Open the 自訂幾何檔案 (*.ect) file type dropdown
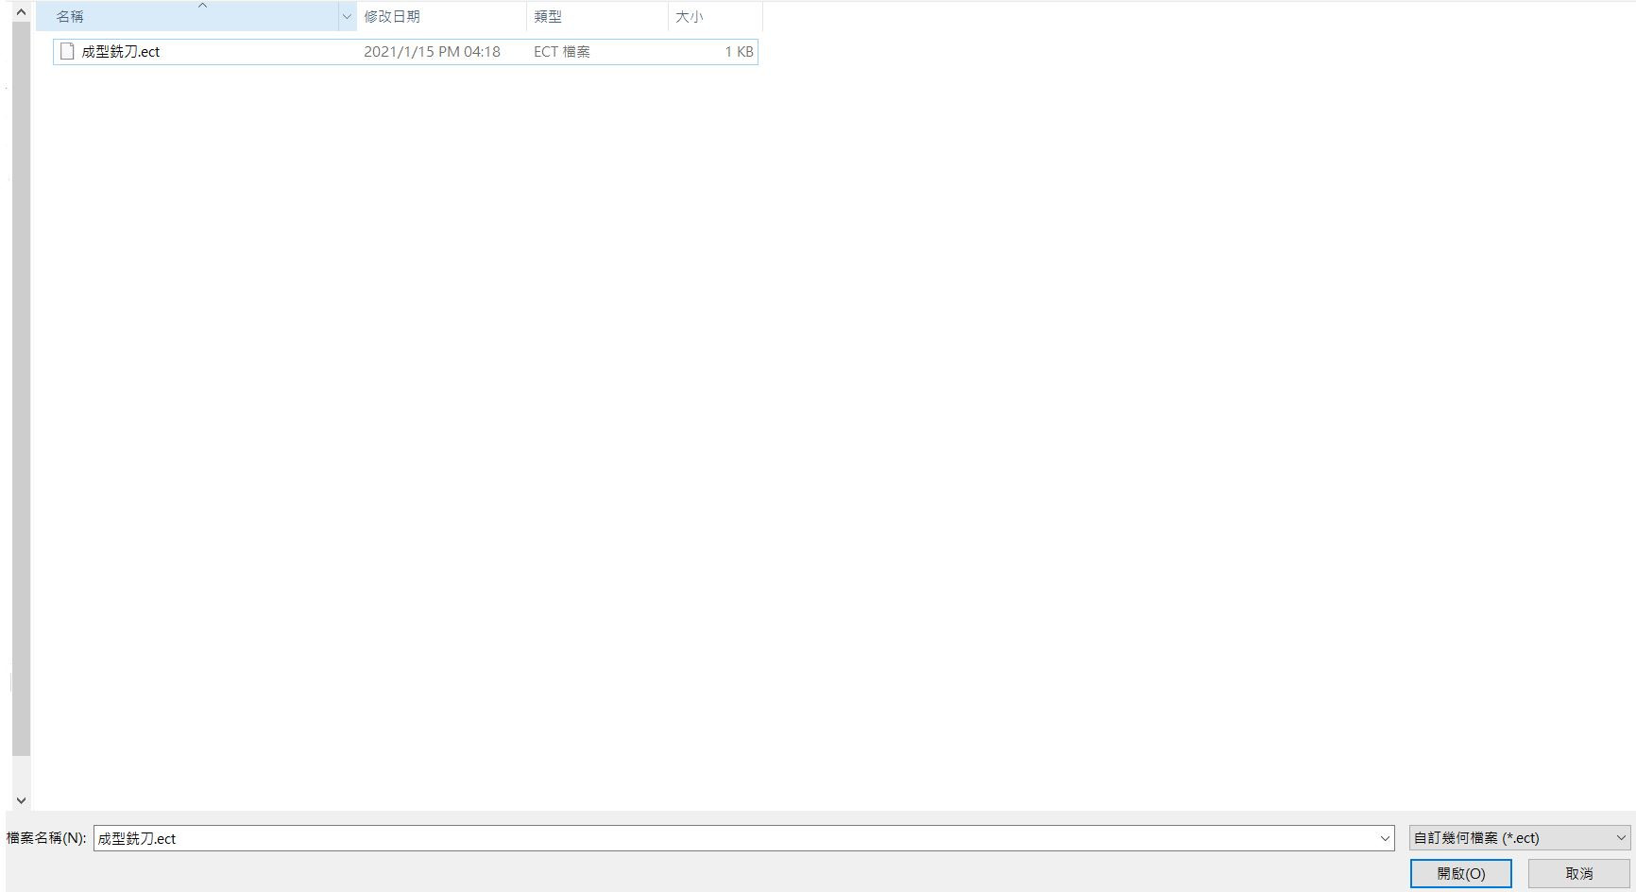Image resolution: width=1636 pixels, height=892 pixels. click(x=1519, y=838)
